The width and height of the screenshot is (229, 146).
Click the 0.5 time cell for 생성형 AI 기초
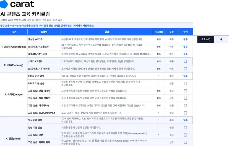pos(159,39)
